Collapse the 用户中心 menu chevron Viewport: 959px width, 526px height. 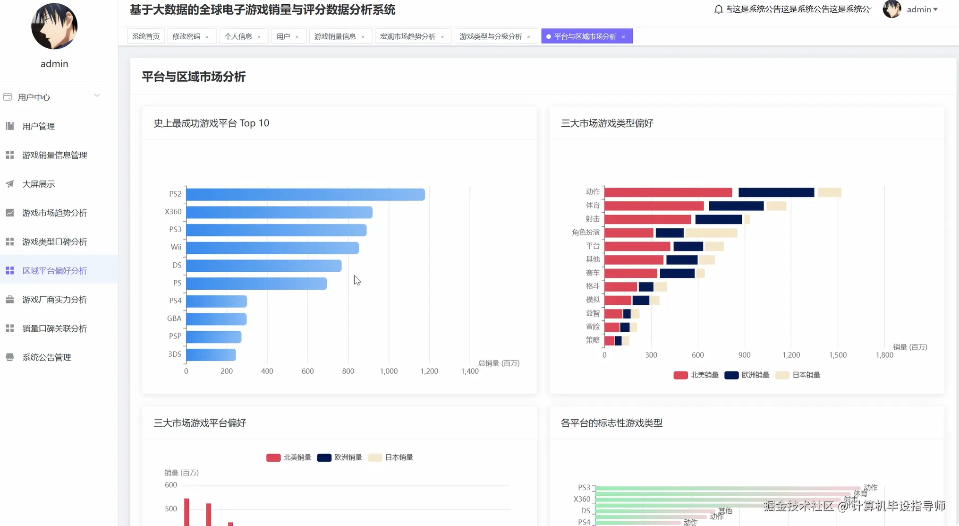click(x=97, y=95)
